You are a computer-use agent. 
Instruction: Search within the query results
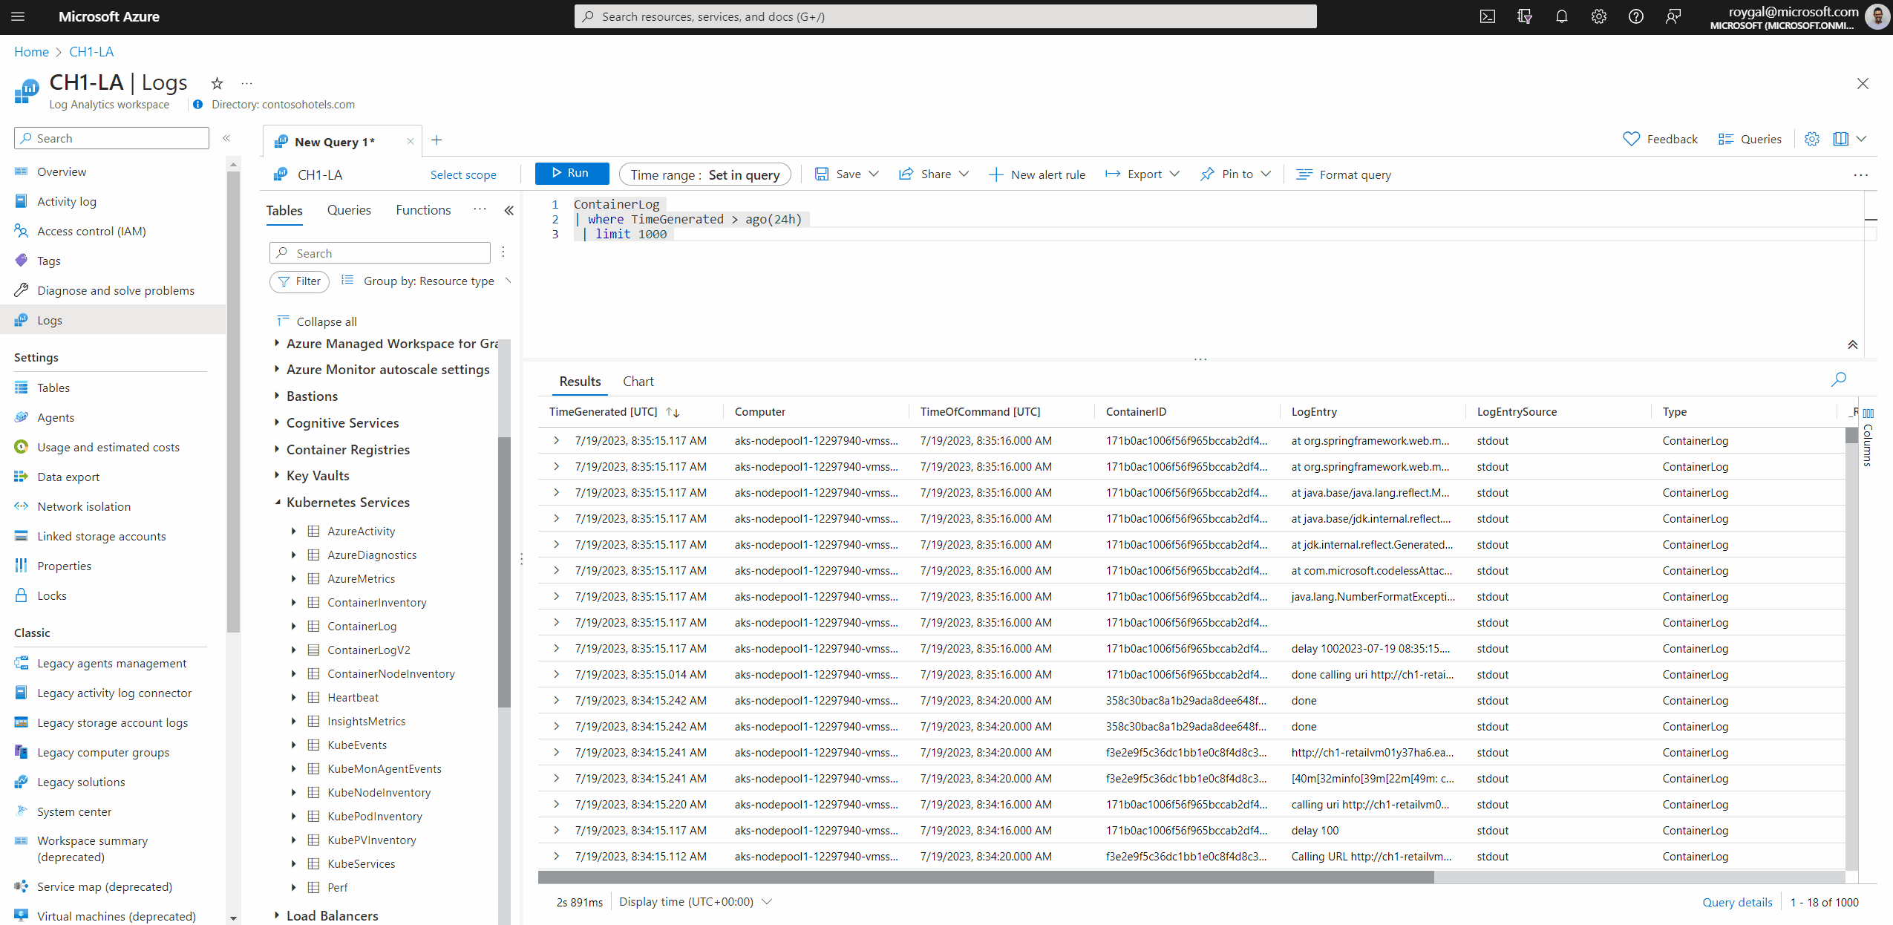(x=1840, y=379)
